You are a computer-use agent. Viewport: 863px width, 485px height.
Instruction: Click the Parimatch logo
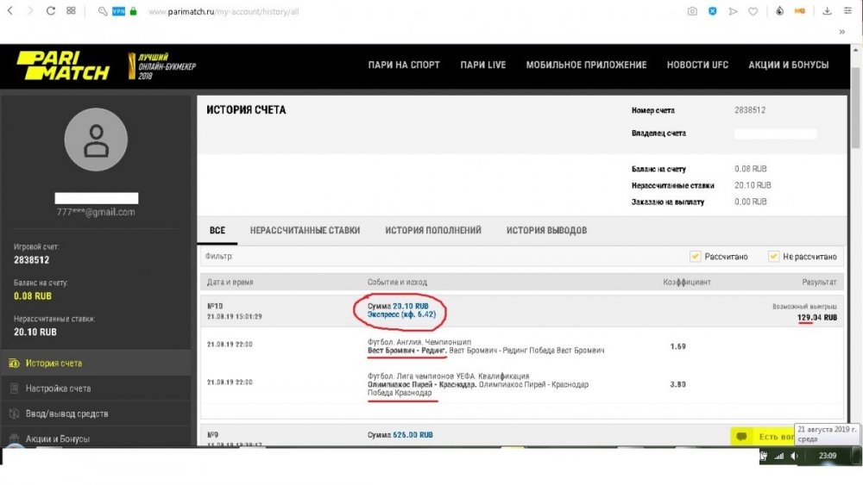click(x=62, y=65)
